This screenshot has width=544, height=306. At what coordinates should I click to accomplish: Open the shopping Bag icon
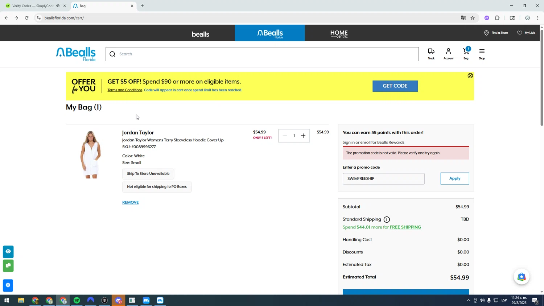point(466,54)
